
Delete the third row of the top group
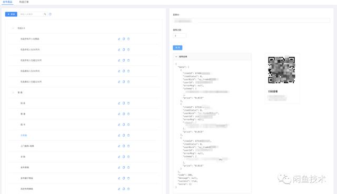point(128,60)
